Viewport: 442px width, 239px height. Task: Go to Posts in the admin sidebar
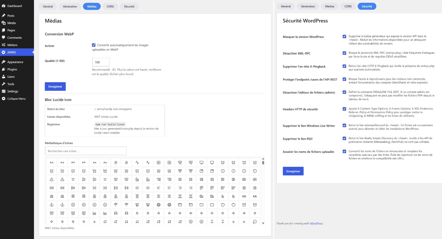pos(17,16)
